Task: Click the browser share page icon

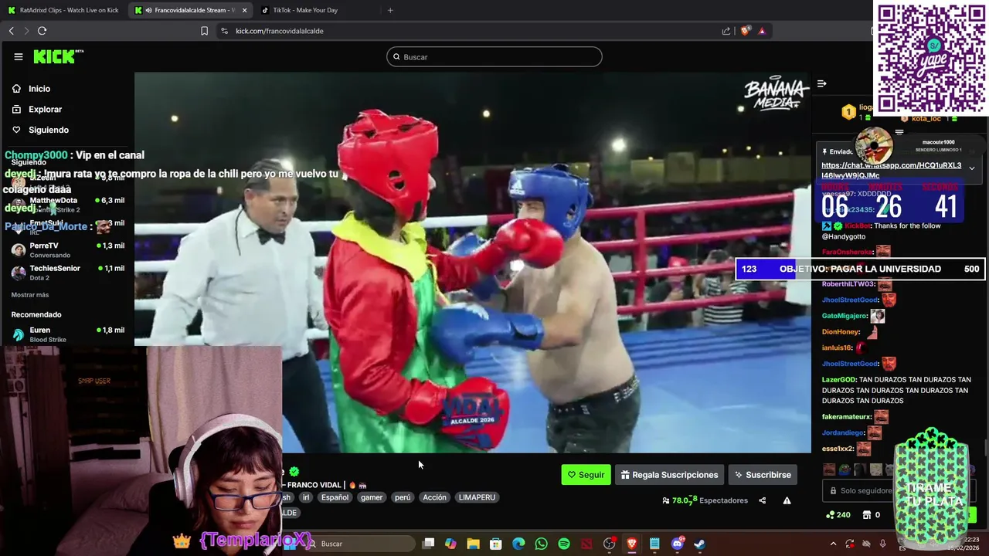Action: coord(726,31)
